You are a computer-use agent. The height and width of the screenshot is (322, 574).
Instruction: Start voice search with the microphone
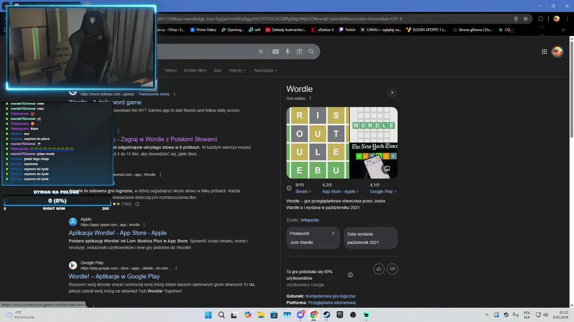point(287,51)
